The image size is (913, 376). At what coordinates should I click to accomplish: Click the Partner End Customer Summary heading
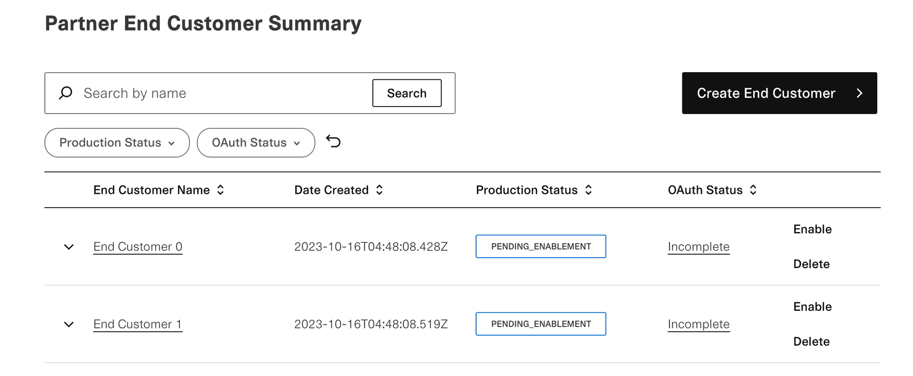[x=203, y=23]
